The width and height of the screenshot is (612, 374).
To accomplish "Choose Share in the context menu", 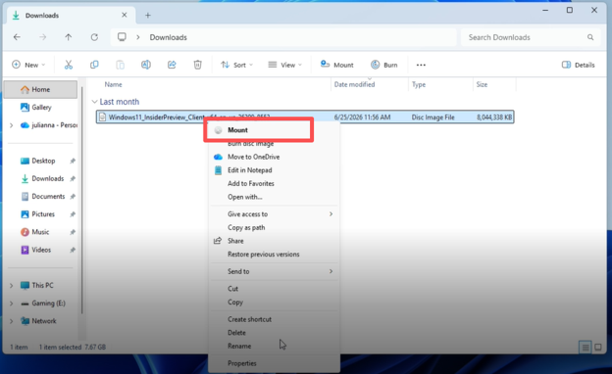I will (x=274, y=241).
